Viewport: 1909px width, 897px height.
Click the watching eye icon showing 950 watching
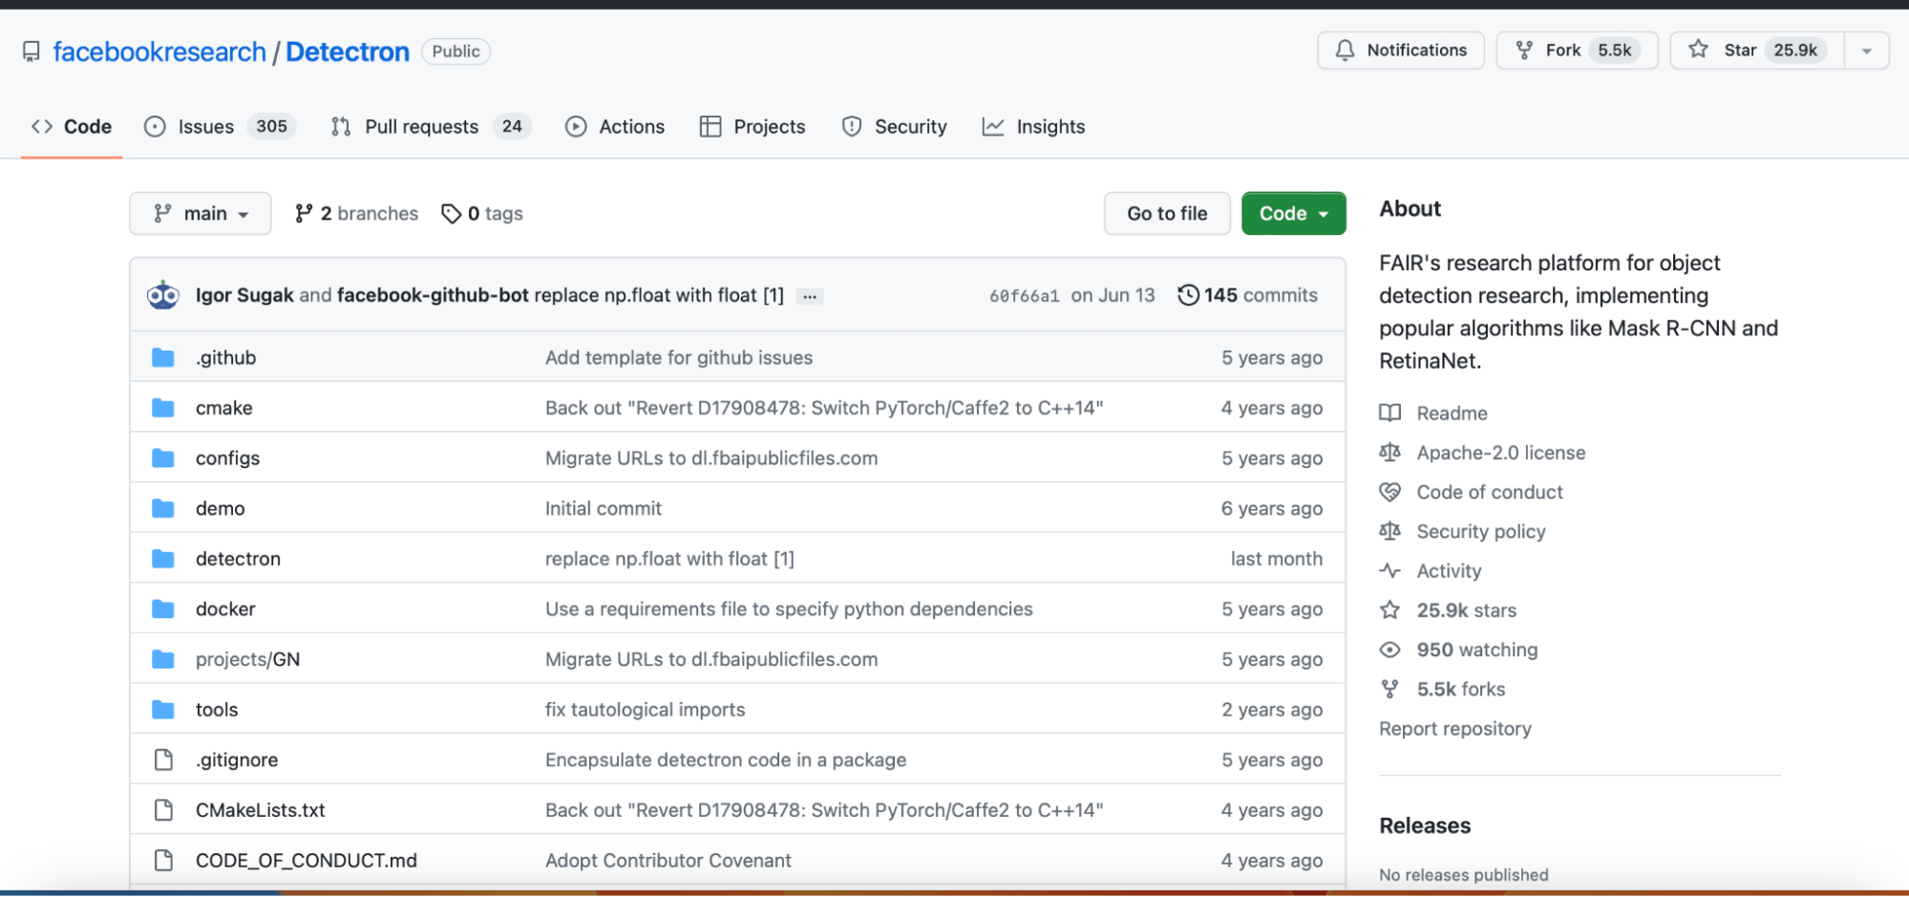tap(1390, 650)
